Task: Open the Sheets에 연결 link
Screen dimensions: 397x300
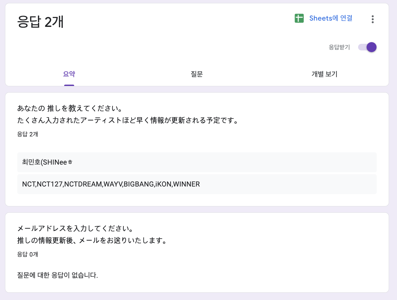Action: coord(331,18)
